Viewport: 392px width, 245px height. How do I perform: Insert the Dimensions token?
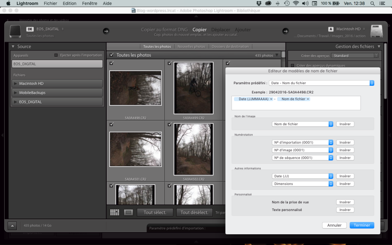(345, 184)
